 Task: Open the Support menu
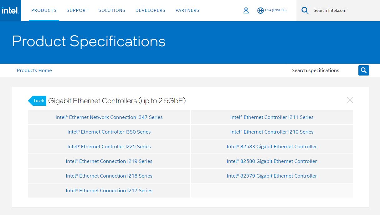[x=77, y=11]
